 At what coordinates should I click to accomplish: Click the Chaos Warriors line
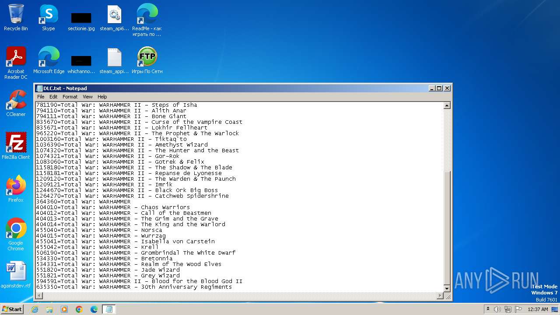tap(113, 207)
